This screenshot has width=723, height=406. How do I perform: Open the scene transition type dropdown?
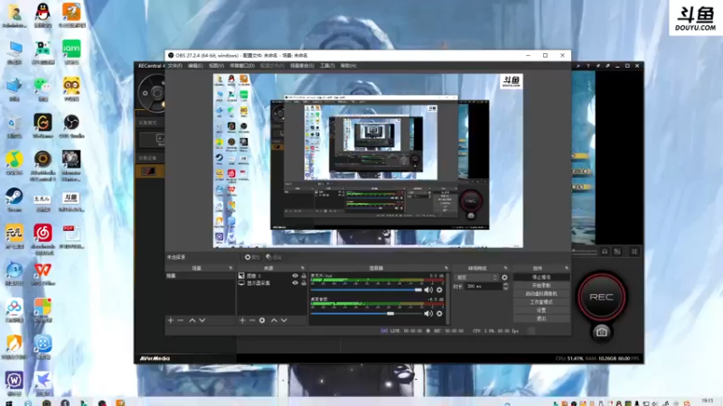pos(476,278)
